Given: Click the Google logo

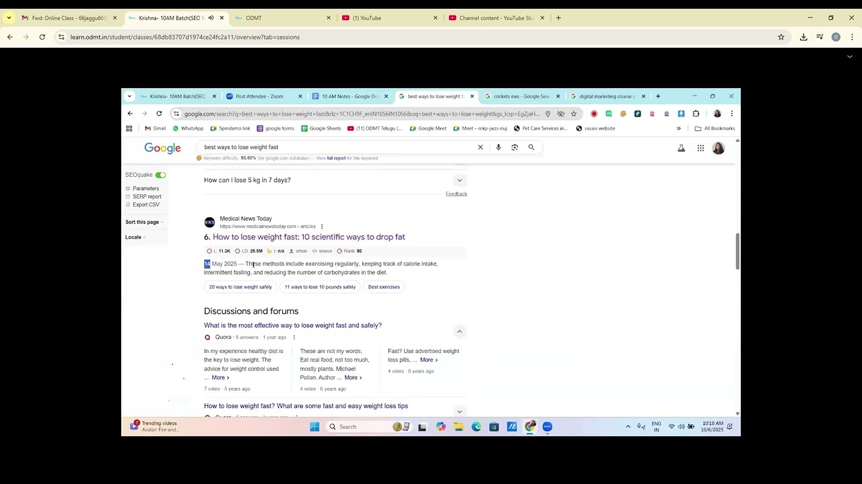Looking at the screenshot, I should (162, 148).
